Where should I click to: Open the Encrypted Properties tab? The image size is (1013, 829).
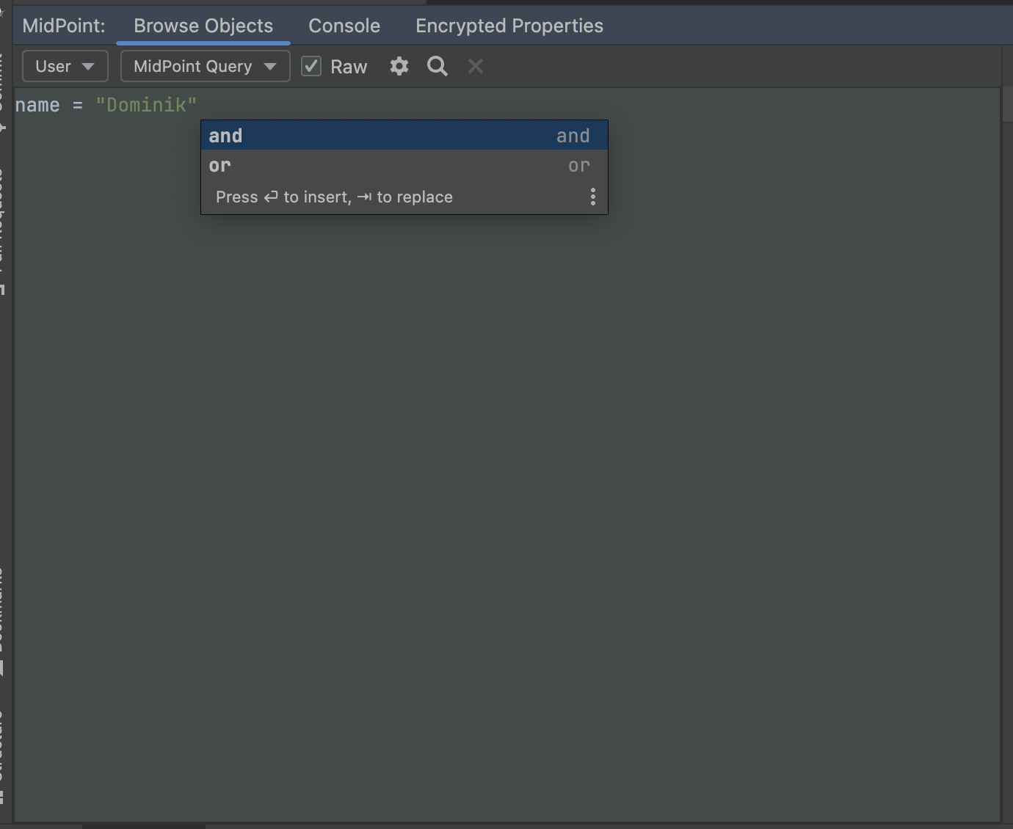pos(509,25)
